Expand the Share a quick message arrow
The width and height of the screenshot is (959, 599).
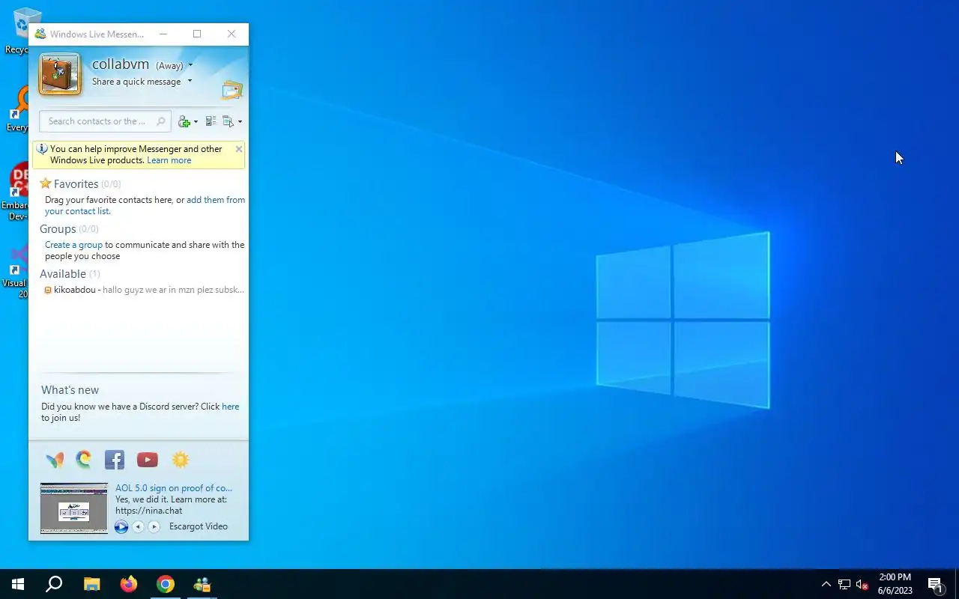[190, 81]
